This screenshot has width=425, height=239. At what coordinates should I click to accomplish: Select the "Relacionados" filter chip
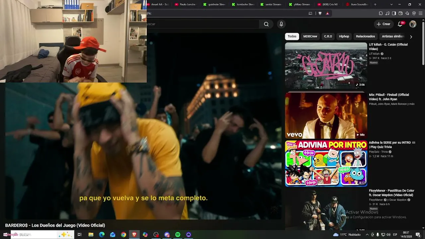365,37
